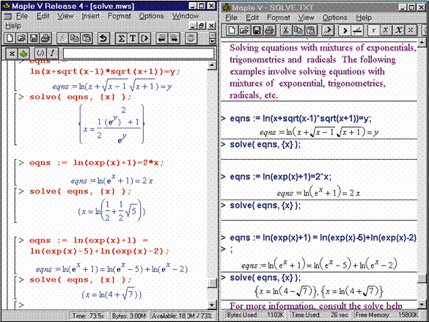Image resolution: width=429 pixels, height=322 pixels.
Task: Open file icon in solve.mws window toolbar
Action: [x=21, y=38]
